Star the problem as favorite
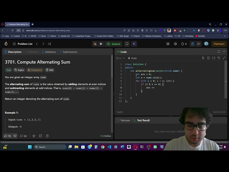Image resolution: width=229 pixels, height=172 pixels. click(x=34, y=136)
